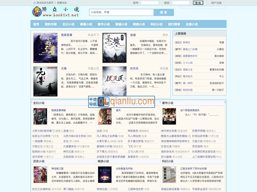Screen dimensions: 257x192
Task: Open the 我是至尊 book cover
Action: pyautogui.click(x=45, y=48)
